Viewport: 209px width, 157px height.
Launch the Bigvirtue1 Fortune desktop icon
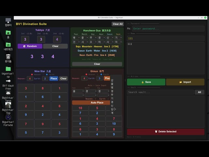[8, 121]
